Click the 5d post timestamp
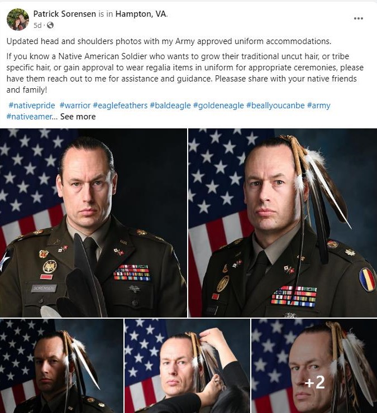377x413 pixels. [x=37, y=25]
